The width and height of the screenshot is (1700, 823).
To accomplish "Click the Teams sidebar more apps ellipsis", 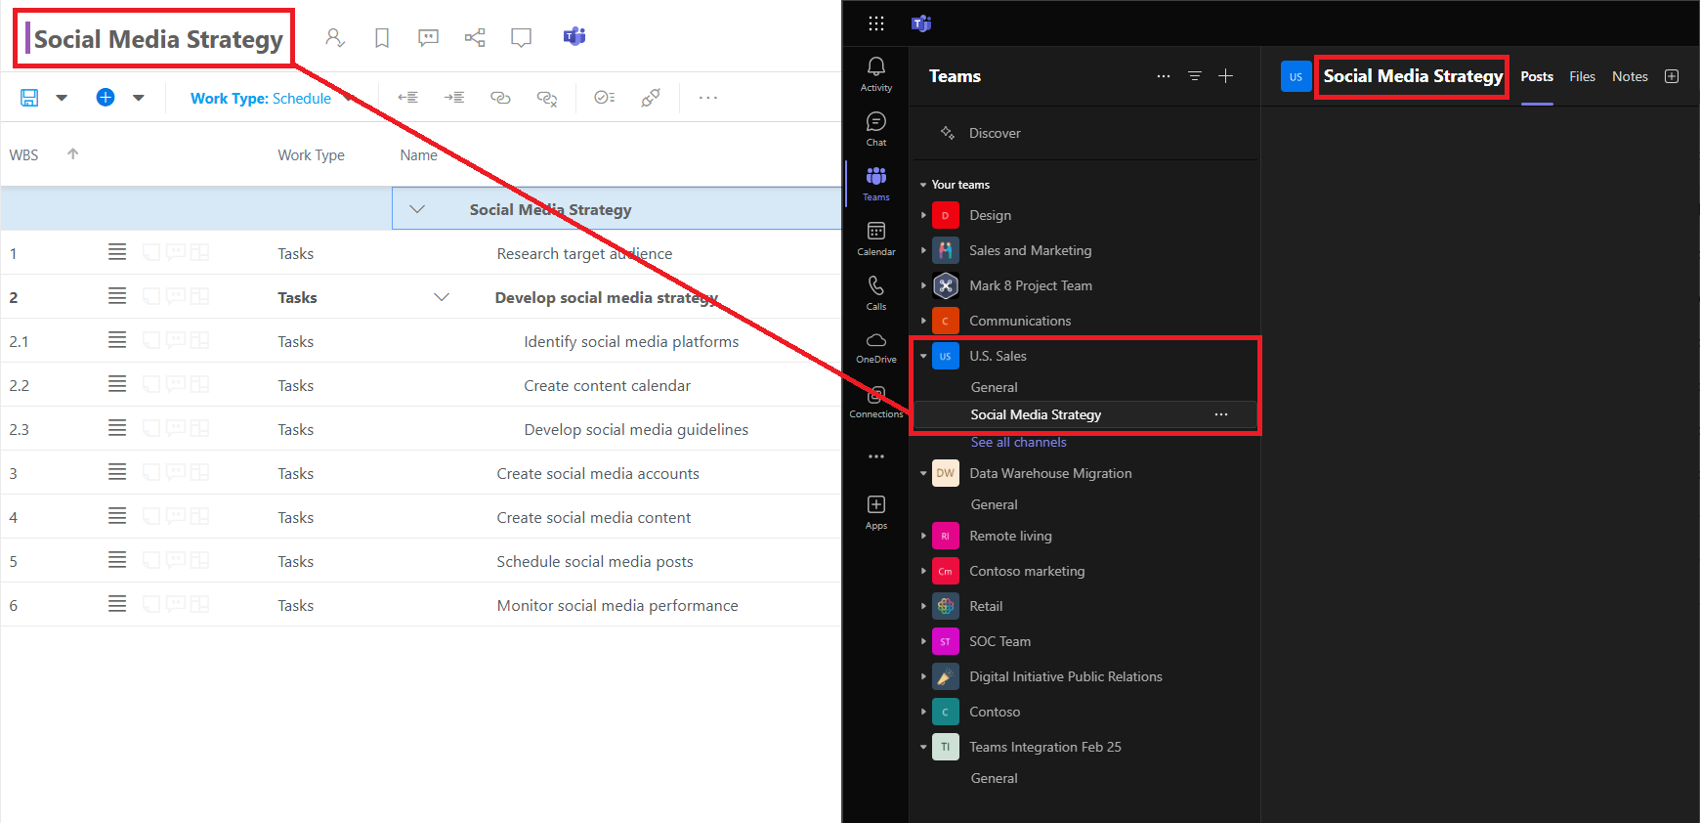I will pyautogui.click(x=876, y=456).
